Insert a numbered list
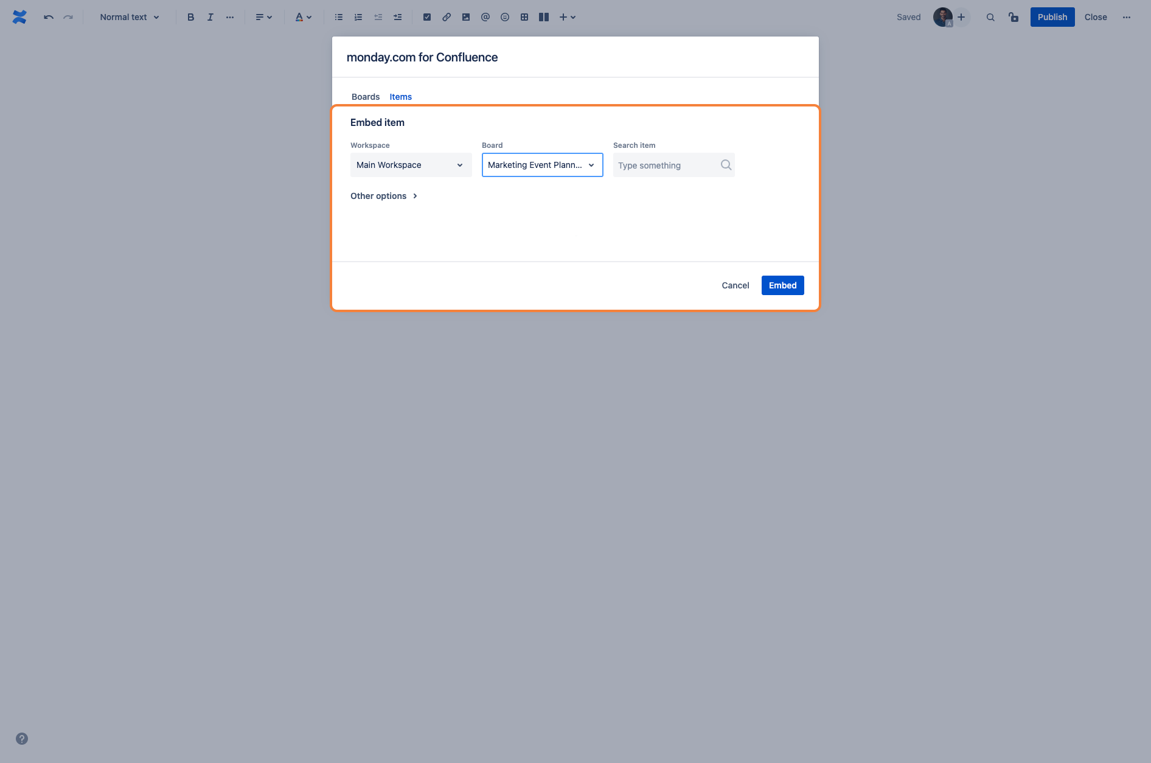 358,17
